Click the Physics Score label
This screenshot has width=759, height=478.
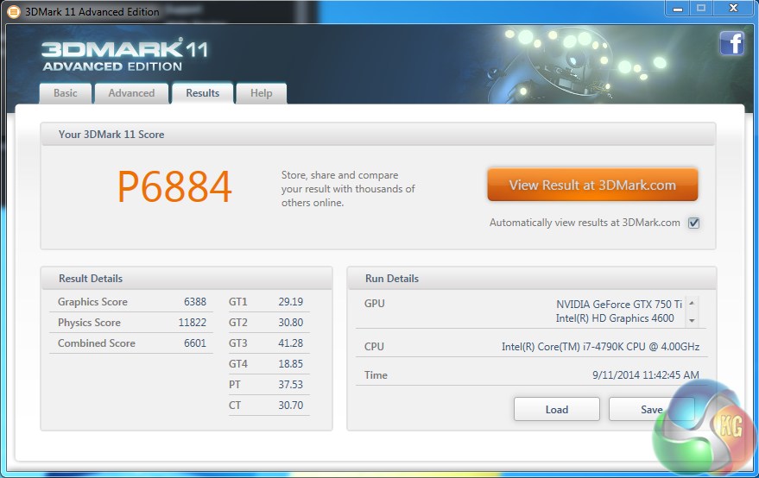[x=89, y=323]
